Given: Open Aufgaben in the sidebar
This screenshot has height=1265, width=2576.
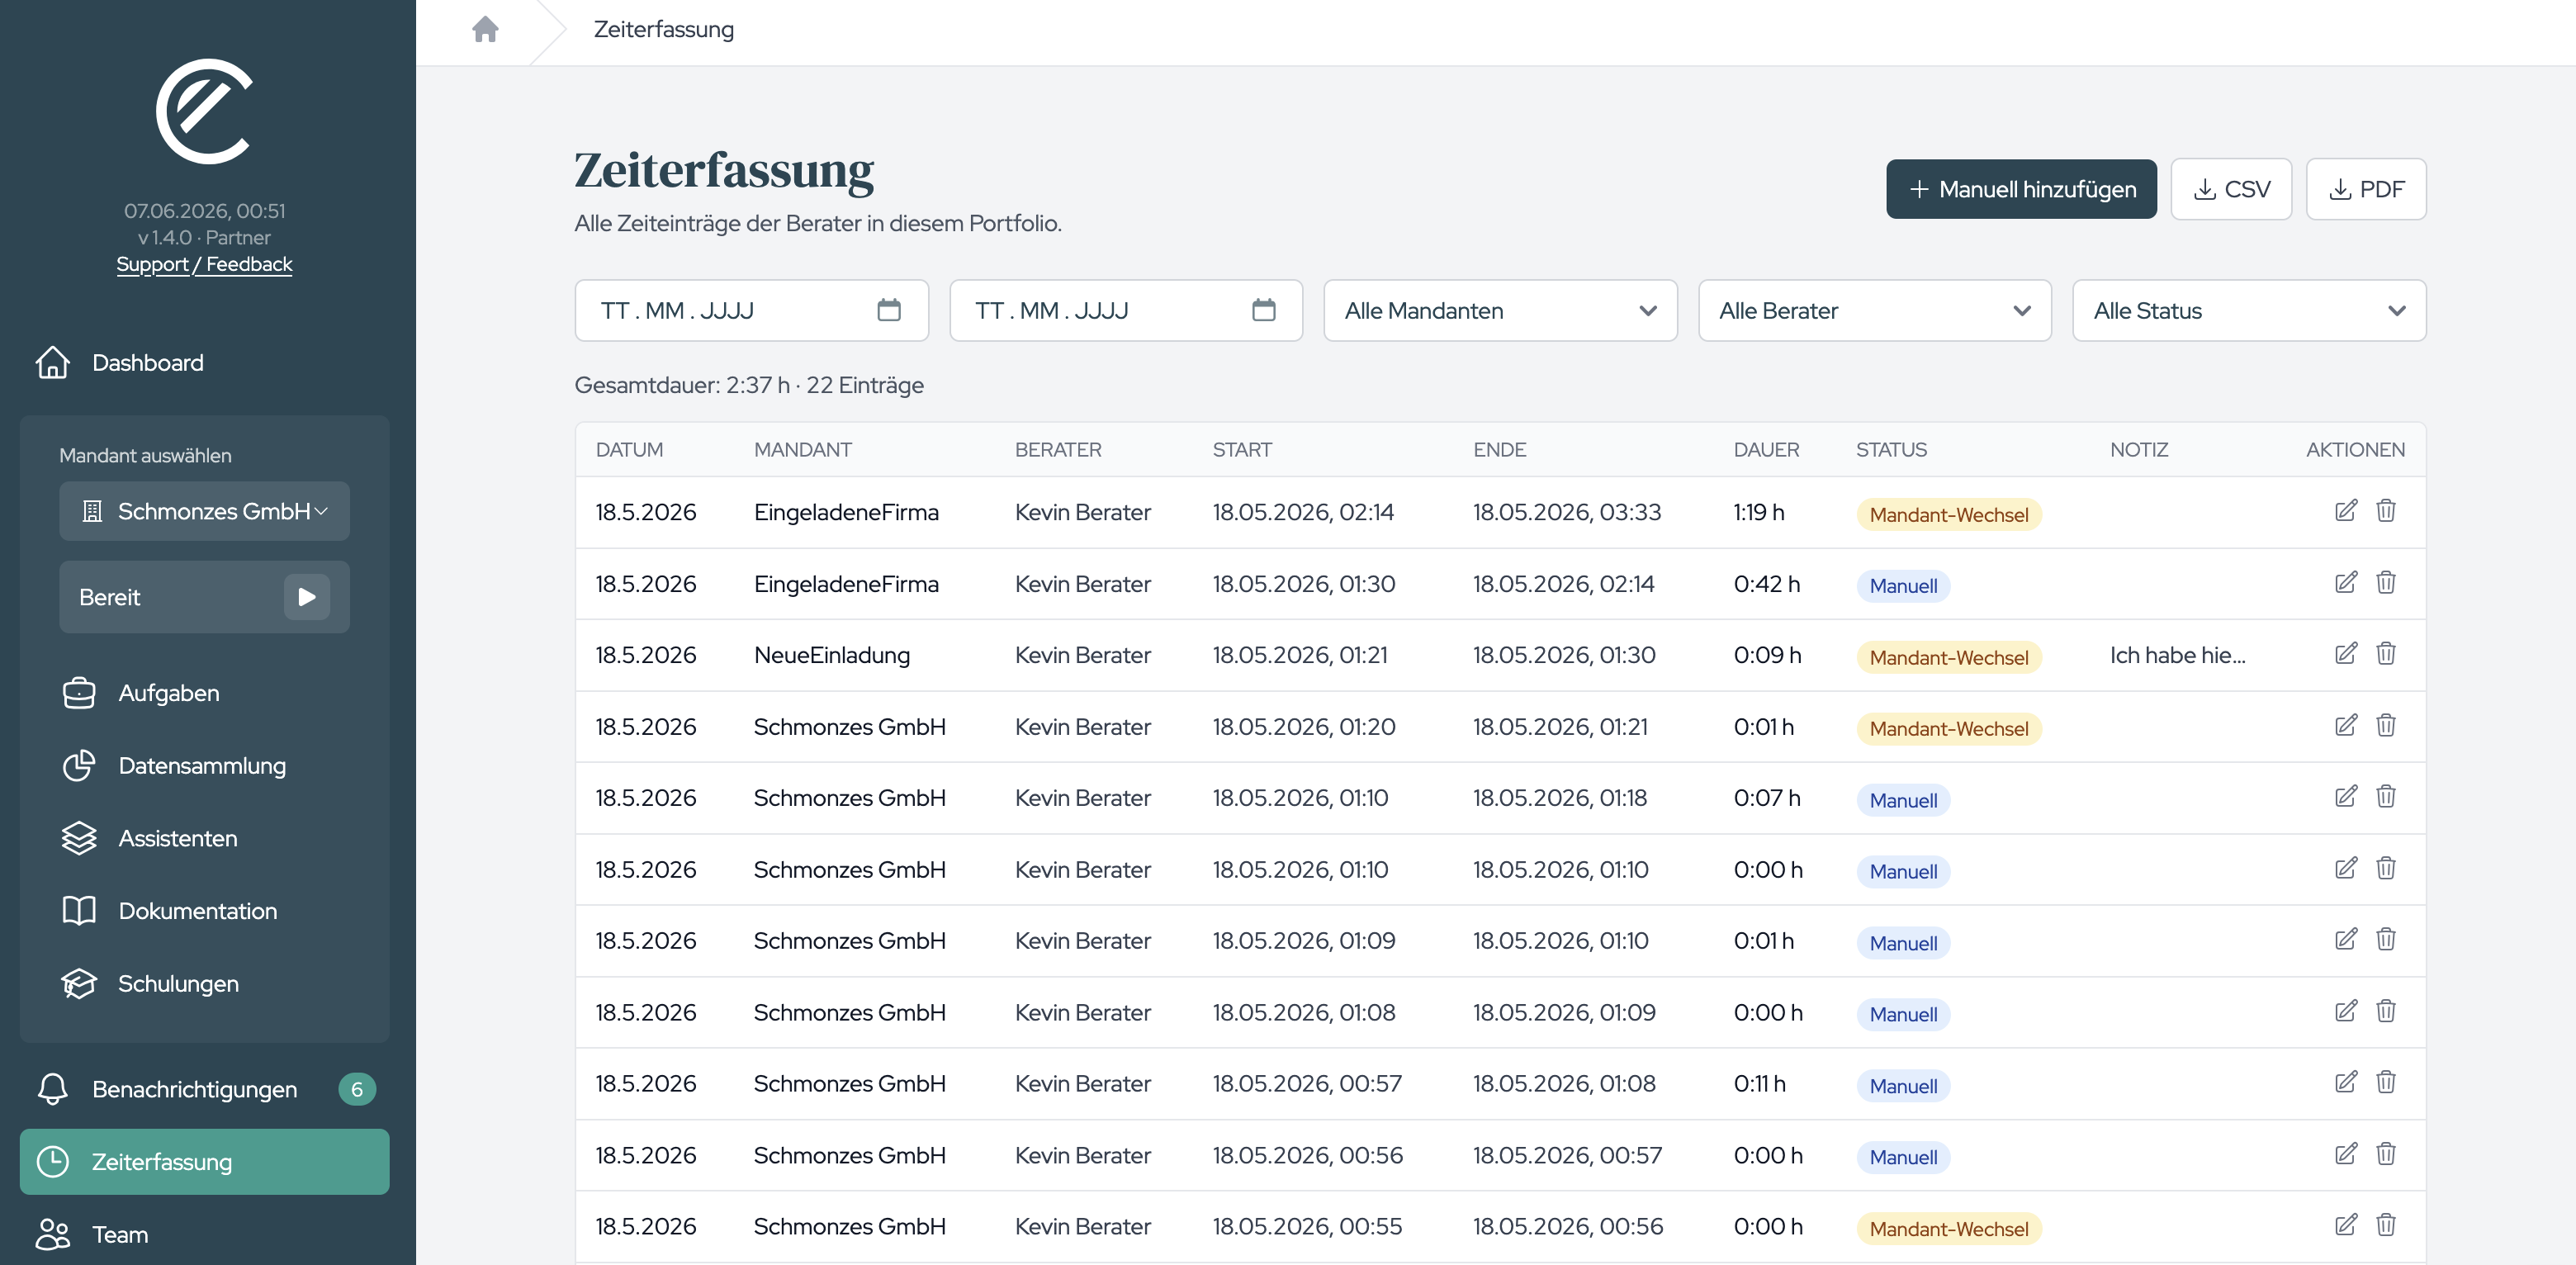Looking at the screenshot, I should click(x=204, y=693).
